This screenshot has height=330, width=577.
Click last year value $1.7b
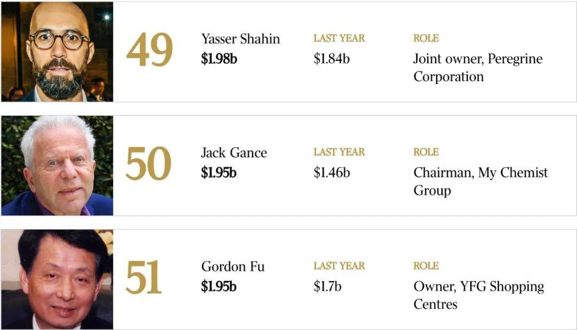pyautogui.click(x=328, y=286)
